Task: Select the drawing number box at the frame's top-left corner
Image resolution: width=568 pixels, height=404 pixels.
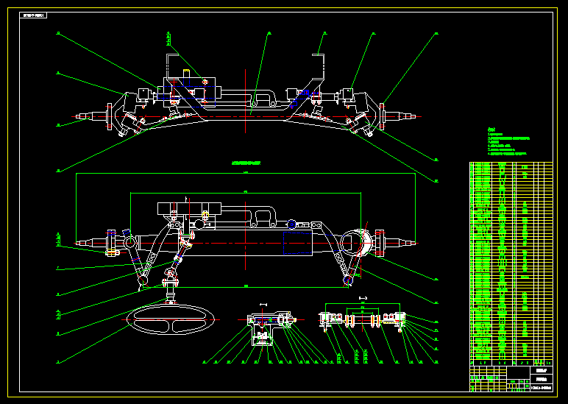Action: click(35, 15)
